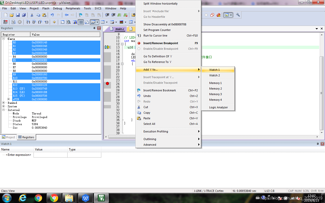Open the editor tab list dropdown arrow
325x203 pixels.
click(x=317, y=29)
